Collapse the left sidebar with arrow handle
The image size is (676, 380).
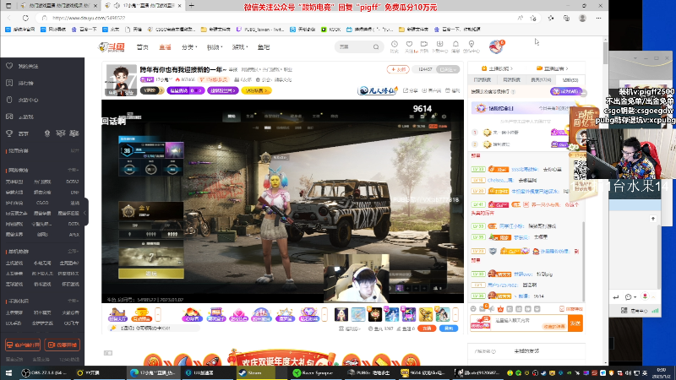point(85,212)
